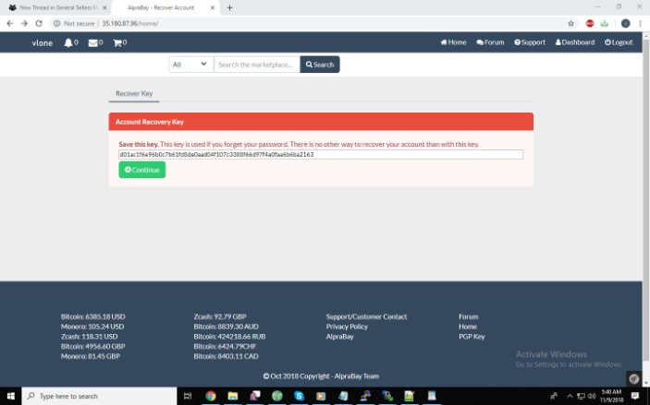This screenshot has width=650, height=405.
Task: Click the Search button
Action: pos(320,65)
